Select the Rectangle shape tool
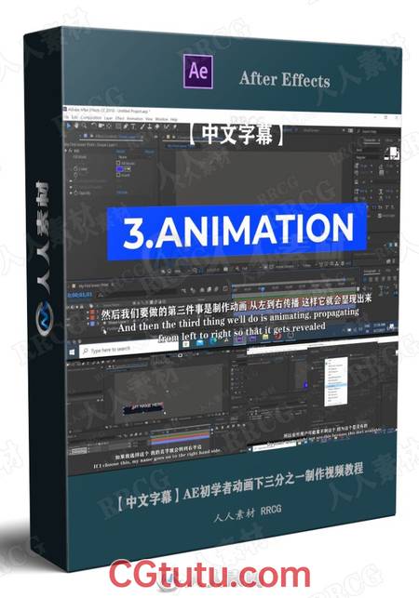 (117, 126)
